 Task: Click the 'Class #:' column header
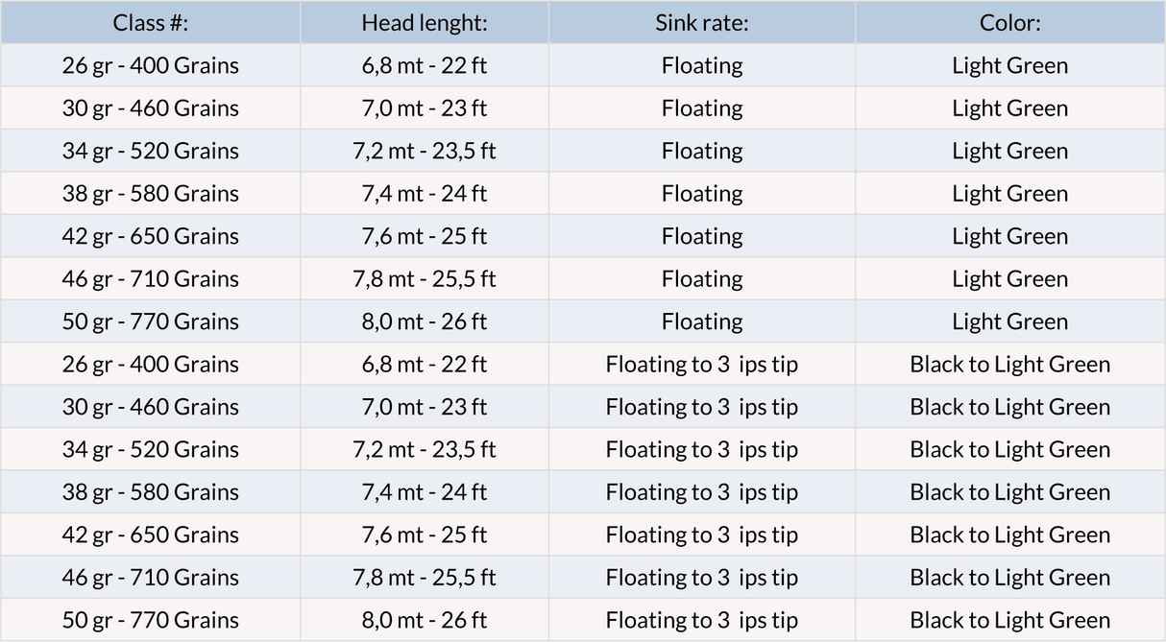[x=150, y=23]
